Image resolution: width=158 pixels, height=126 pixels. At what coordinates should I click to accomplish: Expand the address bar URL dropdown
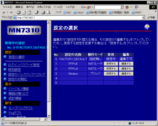(143, 18)
